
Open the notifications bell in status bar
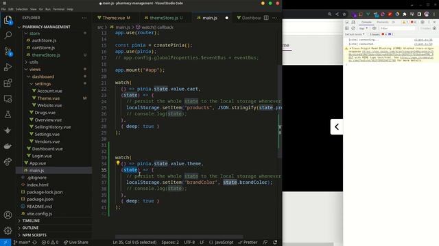pyautogui.click(x=275, y=243)
